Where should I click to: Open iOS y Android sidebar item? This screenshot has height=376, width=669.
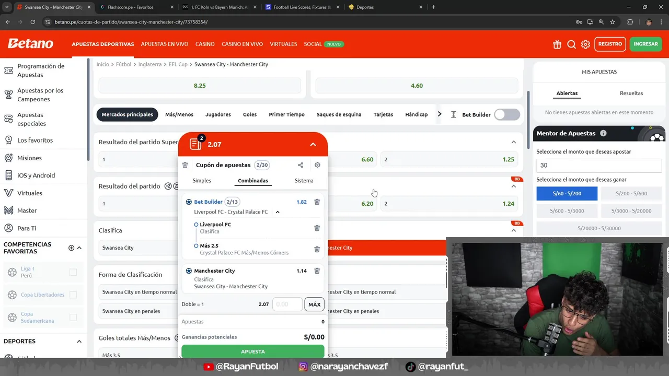[x=36, y=175]
